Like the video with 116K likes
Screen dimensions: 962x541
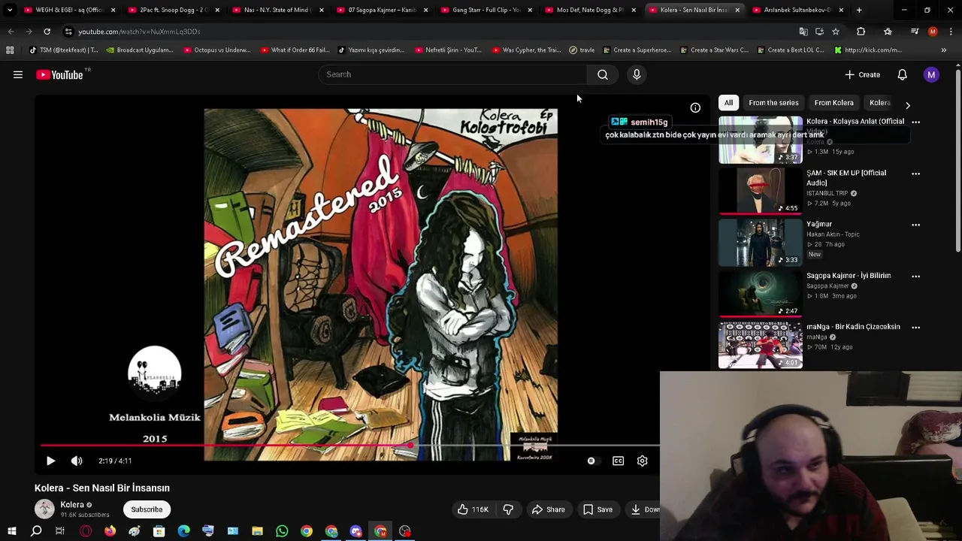[473, 509]
